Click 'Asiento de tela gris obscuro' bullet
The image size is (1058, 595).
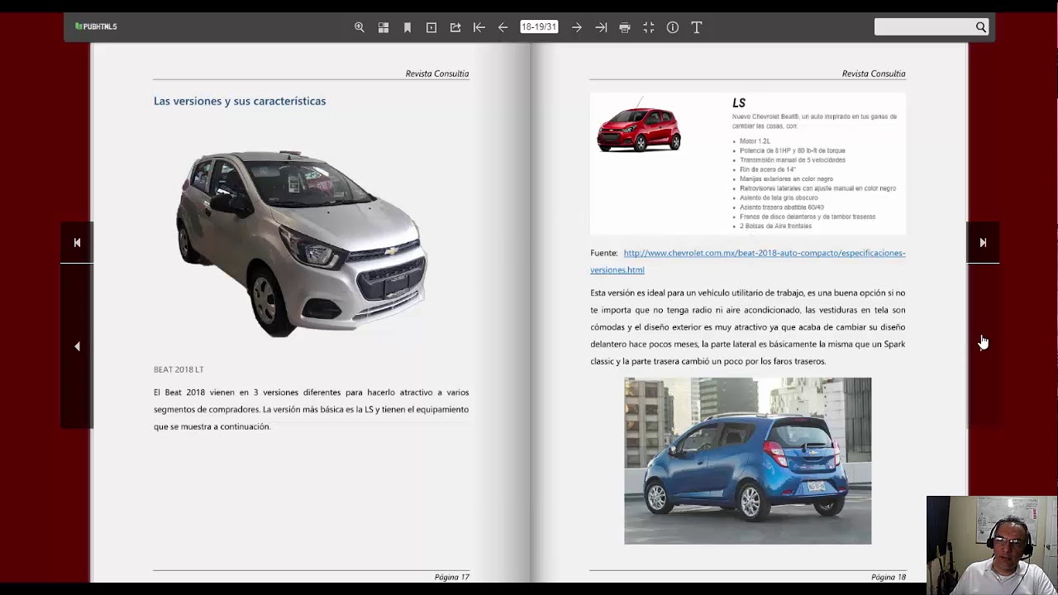click(x=779, y=198)
